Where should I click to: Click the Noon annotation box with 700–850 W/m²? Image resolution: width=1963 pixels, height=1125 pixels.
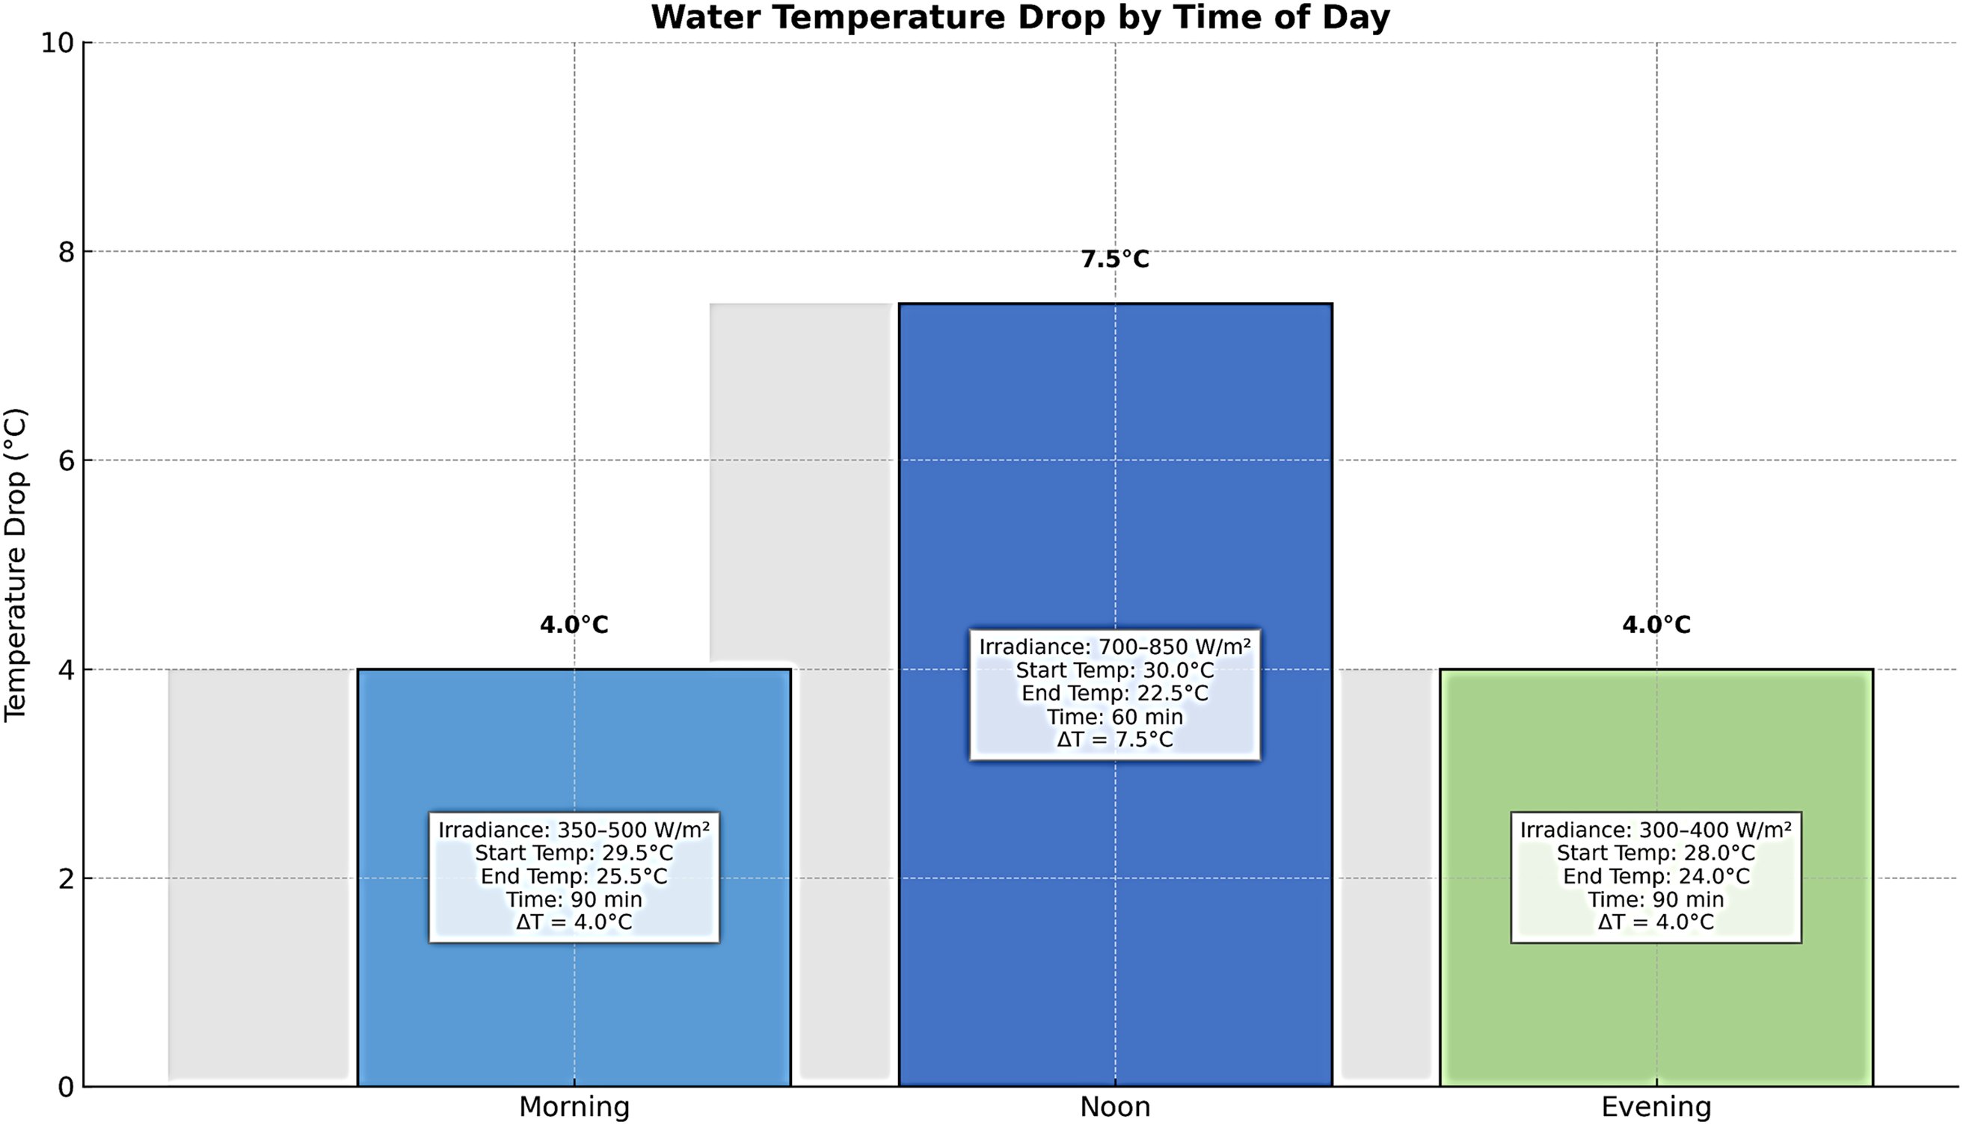1114,693
